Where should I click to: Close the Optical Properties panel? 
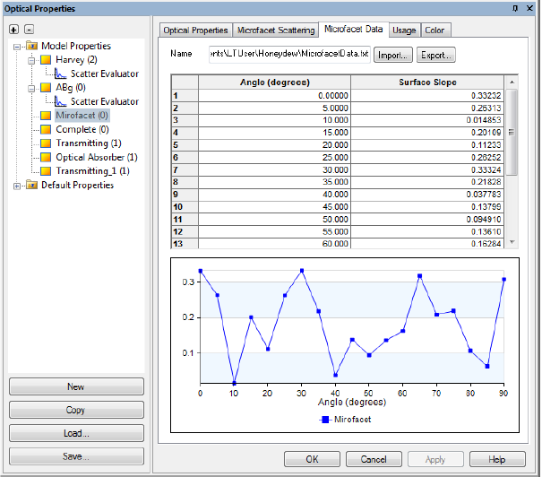click(529, 8)
